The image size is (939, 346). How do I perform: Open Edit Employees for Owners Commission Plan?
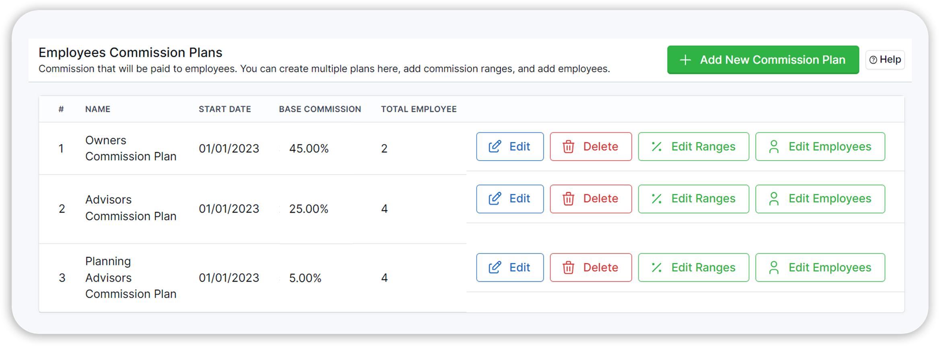(820, 146)
